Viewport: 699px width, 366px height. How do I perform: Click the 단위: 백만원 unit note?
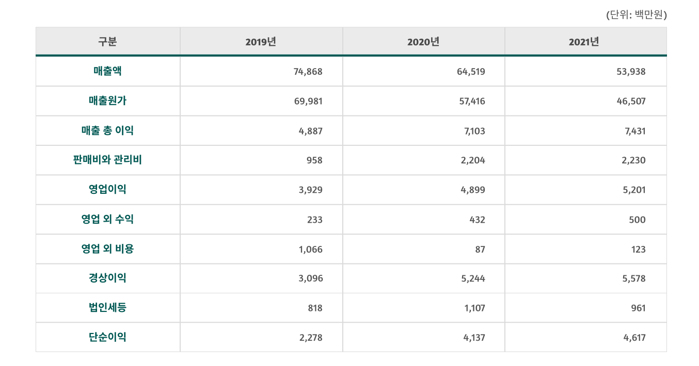tap(637, 15)
